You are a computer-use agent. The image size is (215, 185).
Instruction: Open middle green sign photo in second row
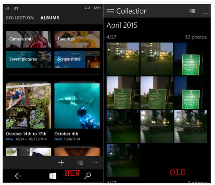pos(157,93)
